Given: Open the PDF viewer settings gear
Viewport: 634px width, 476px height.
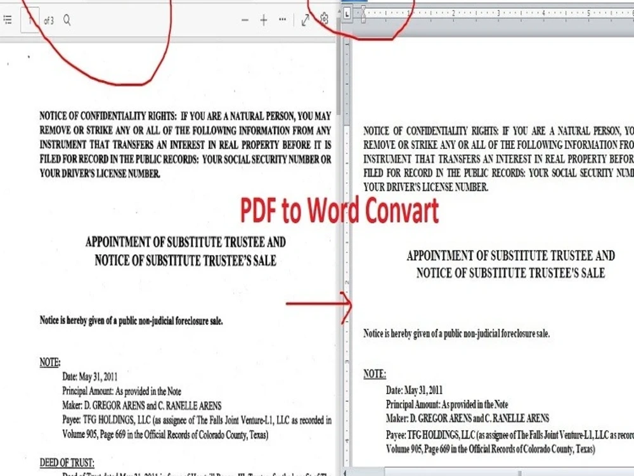Looking at the screenshot, I should 324,20.
